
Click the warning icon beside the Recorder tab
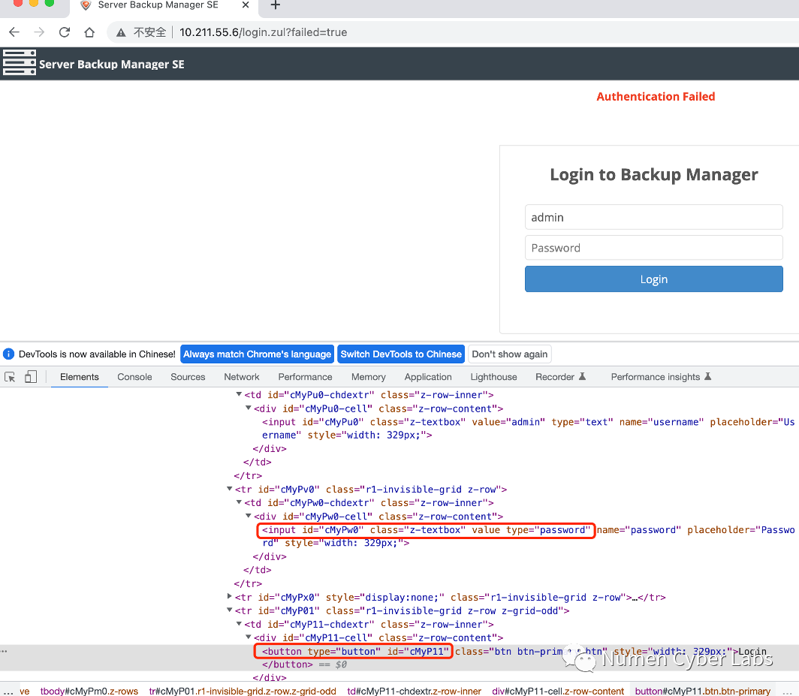(x=582, y=376)
